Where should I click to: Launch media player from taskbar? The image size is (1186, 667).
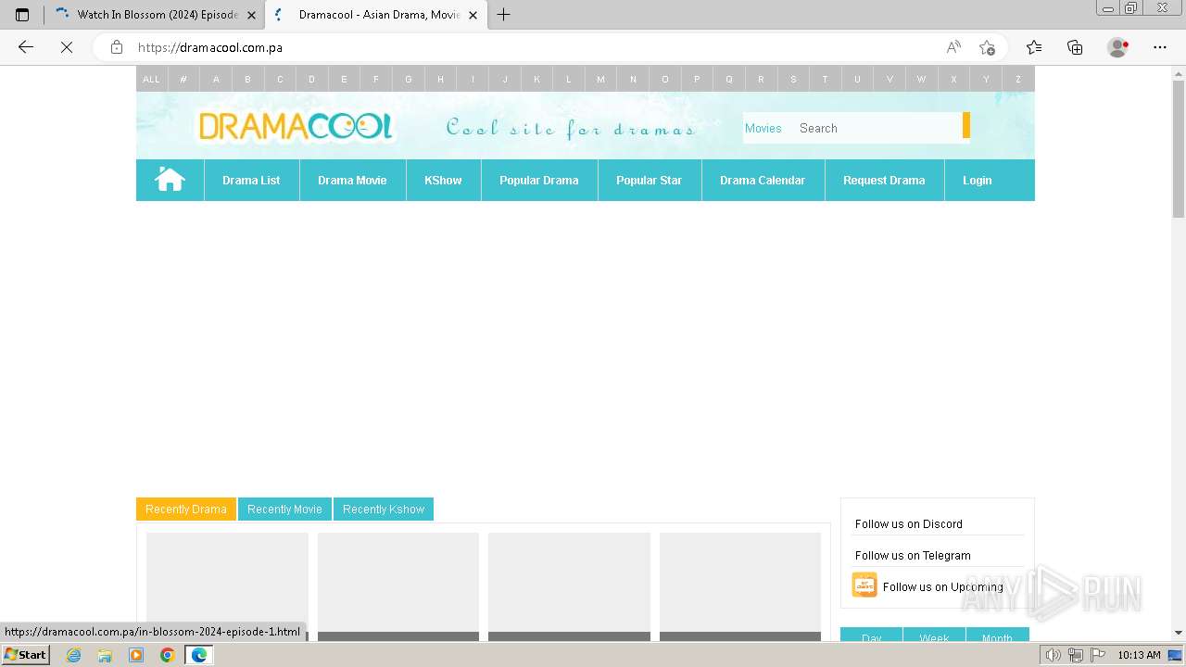pos(136,655)
